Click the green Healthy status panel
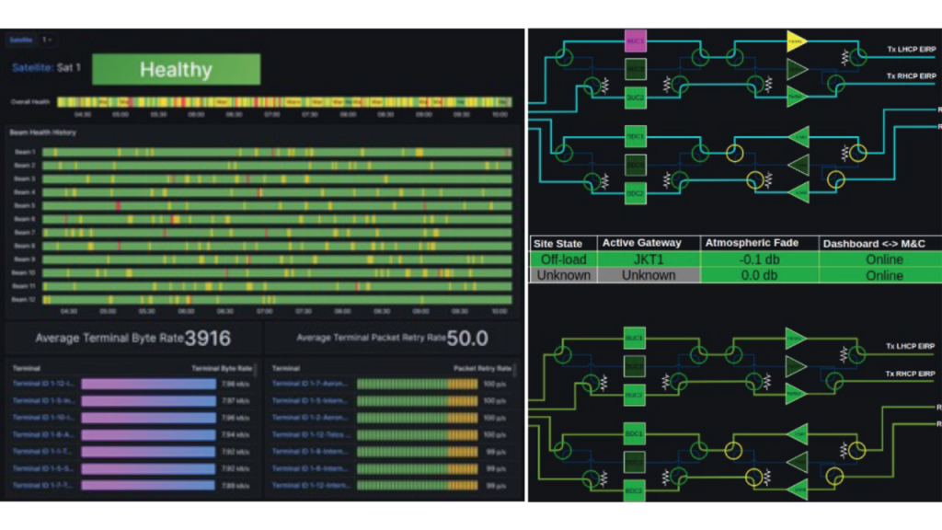Screen dimensions: 942x530 click(176, 70)
